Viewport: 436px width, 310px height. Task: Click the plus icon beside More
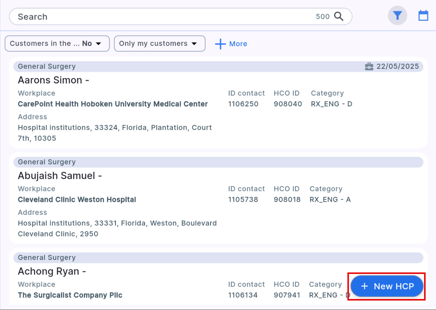[x=220, y=44]
